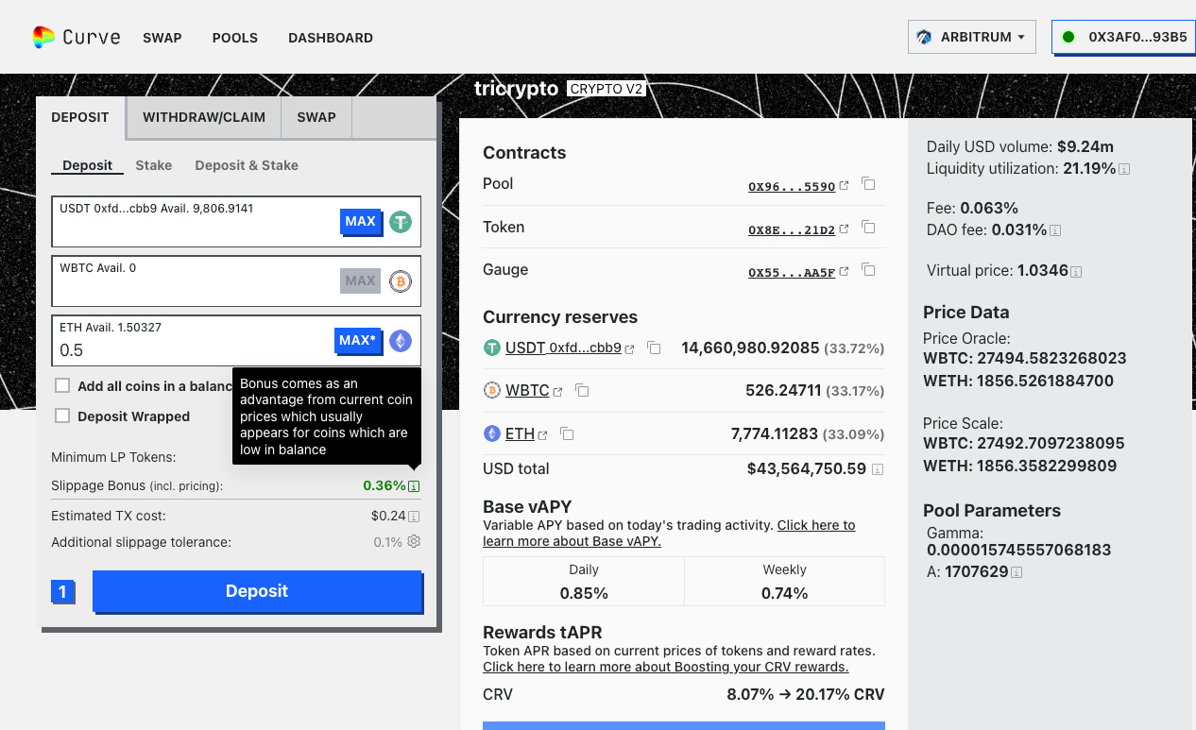Open Token address 0X8E...21D2 link
1196x730 pixels.
[792, 229]
